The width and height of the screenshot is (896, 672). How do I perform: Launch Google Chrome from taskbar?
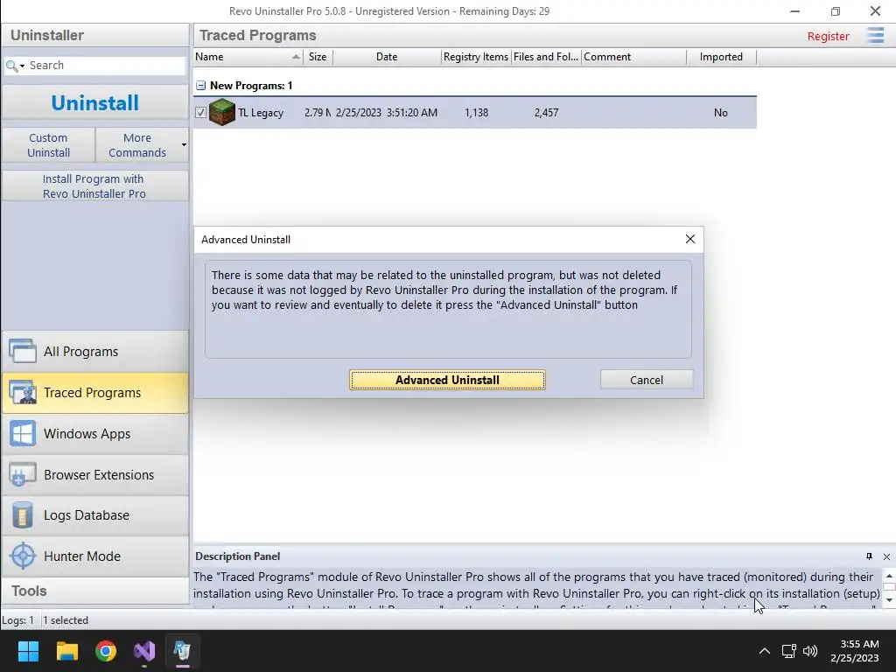click(x=106, y=651)
